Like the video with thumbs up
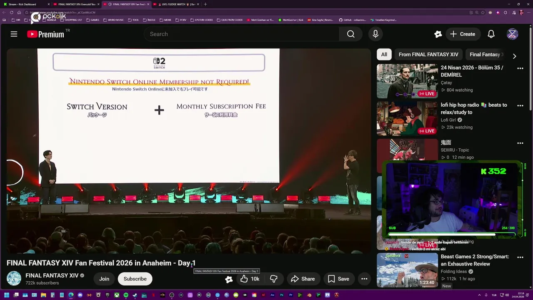533x300 pixels. [x=250, y=279]
